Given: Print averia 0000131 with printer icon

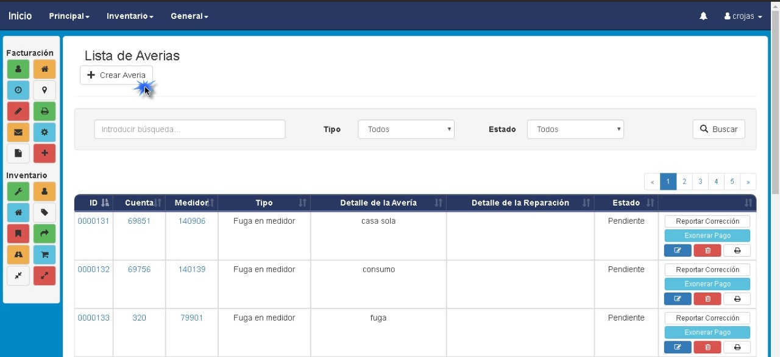Looking at the screenshot, I should pyautogui.click(x=737, y=251).
